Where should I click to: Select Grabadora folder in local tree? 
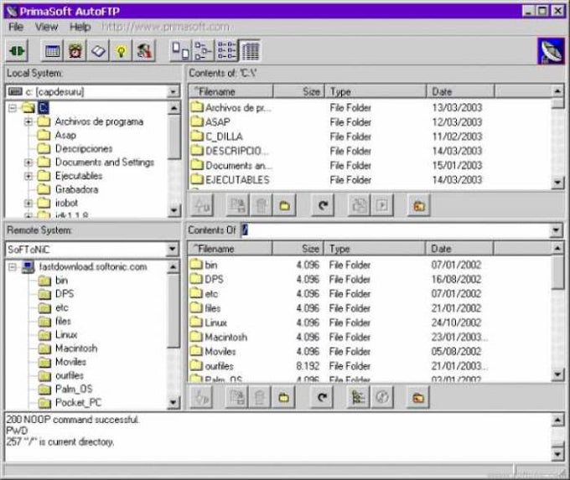tap(77, 189)
